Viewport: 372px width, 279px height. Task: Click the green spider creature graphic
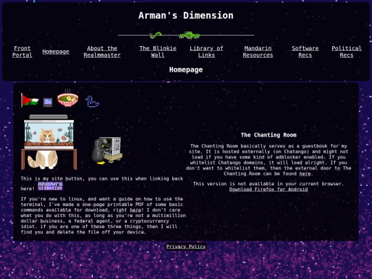[x=189, y=35]
